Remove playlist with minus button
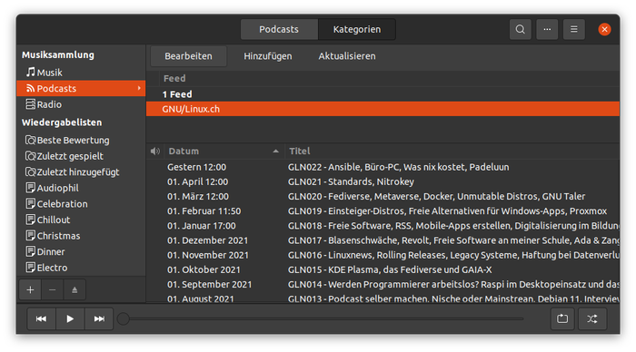Screen dimensions: 636x352 coord(53,289)
